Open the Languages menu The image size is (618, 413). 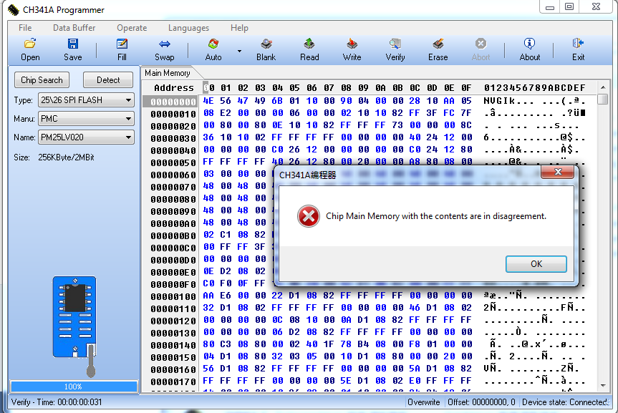(188, 28)
